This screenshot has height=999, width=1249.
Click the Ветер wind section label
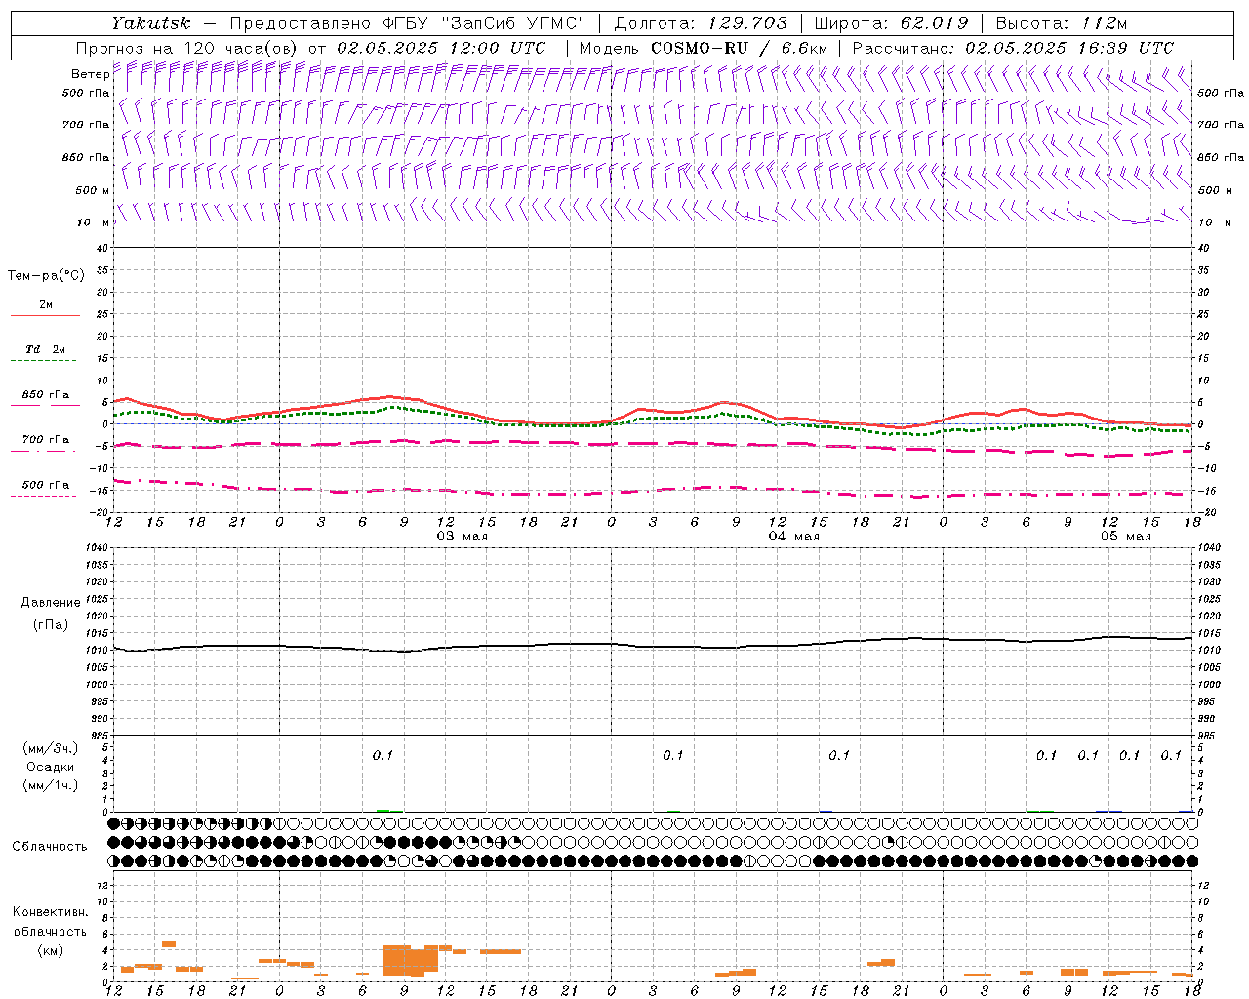pos(91,74)
